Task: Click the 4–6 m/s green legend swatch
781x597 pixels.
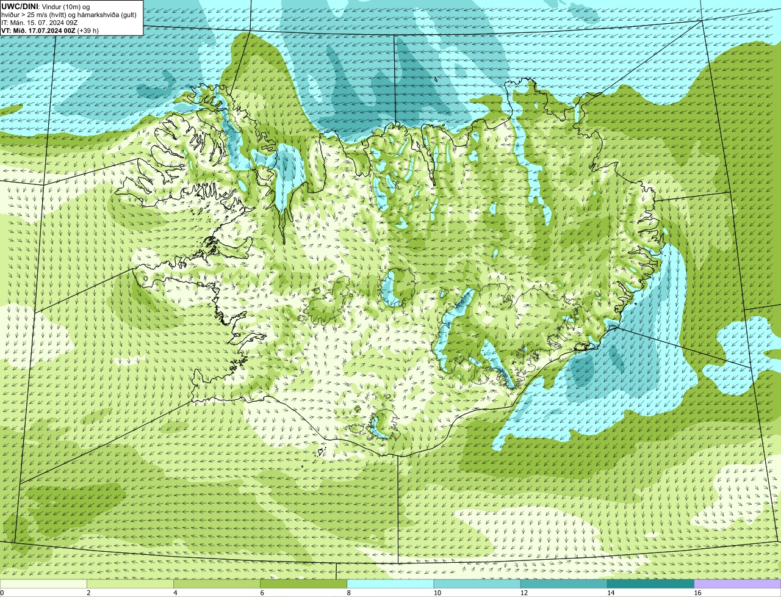Action: point(217,584)
